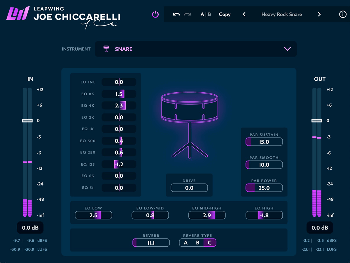Viewport: 350px width, 263px height.
Task: Click the undo arrow icon
Action: 176,14
